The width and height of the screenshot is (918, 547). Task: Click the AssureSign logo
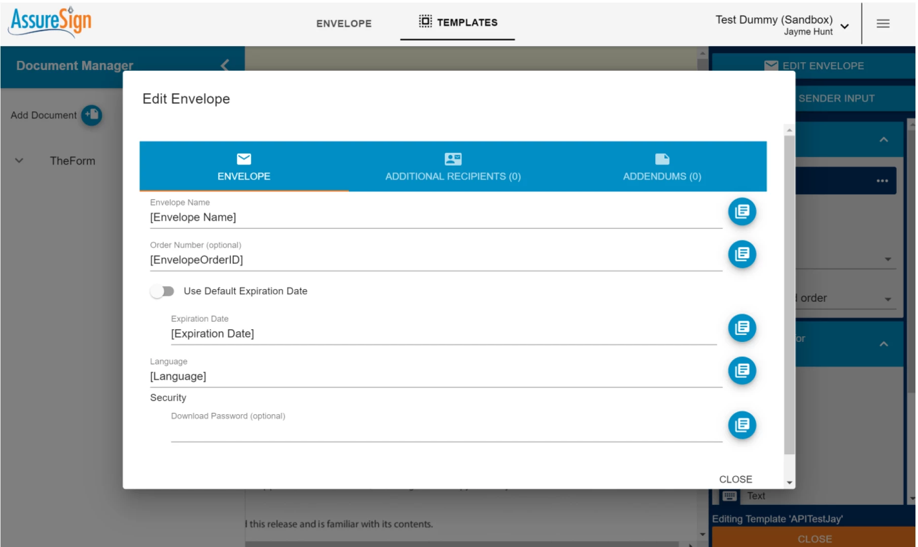tap(50, 22)
